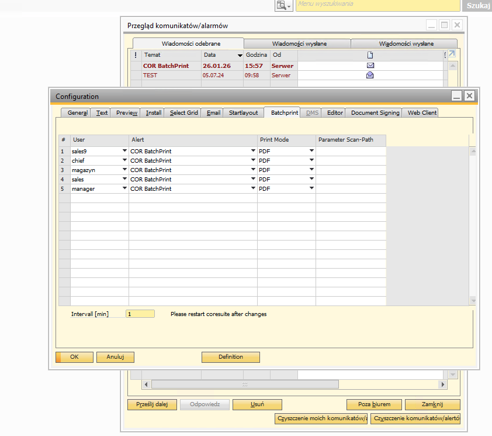This screenshot has width=492, height=436.
Task: Click the search magnifier icon beside the menu search
Action: click(282, 5)
